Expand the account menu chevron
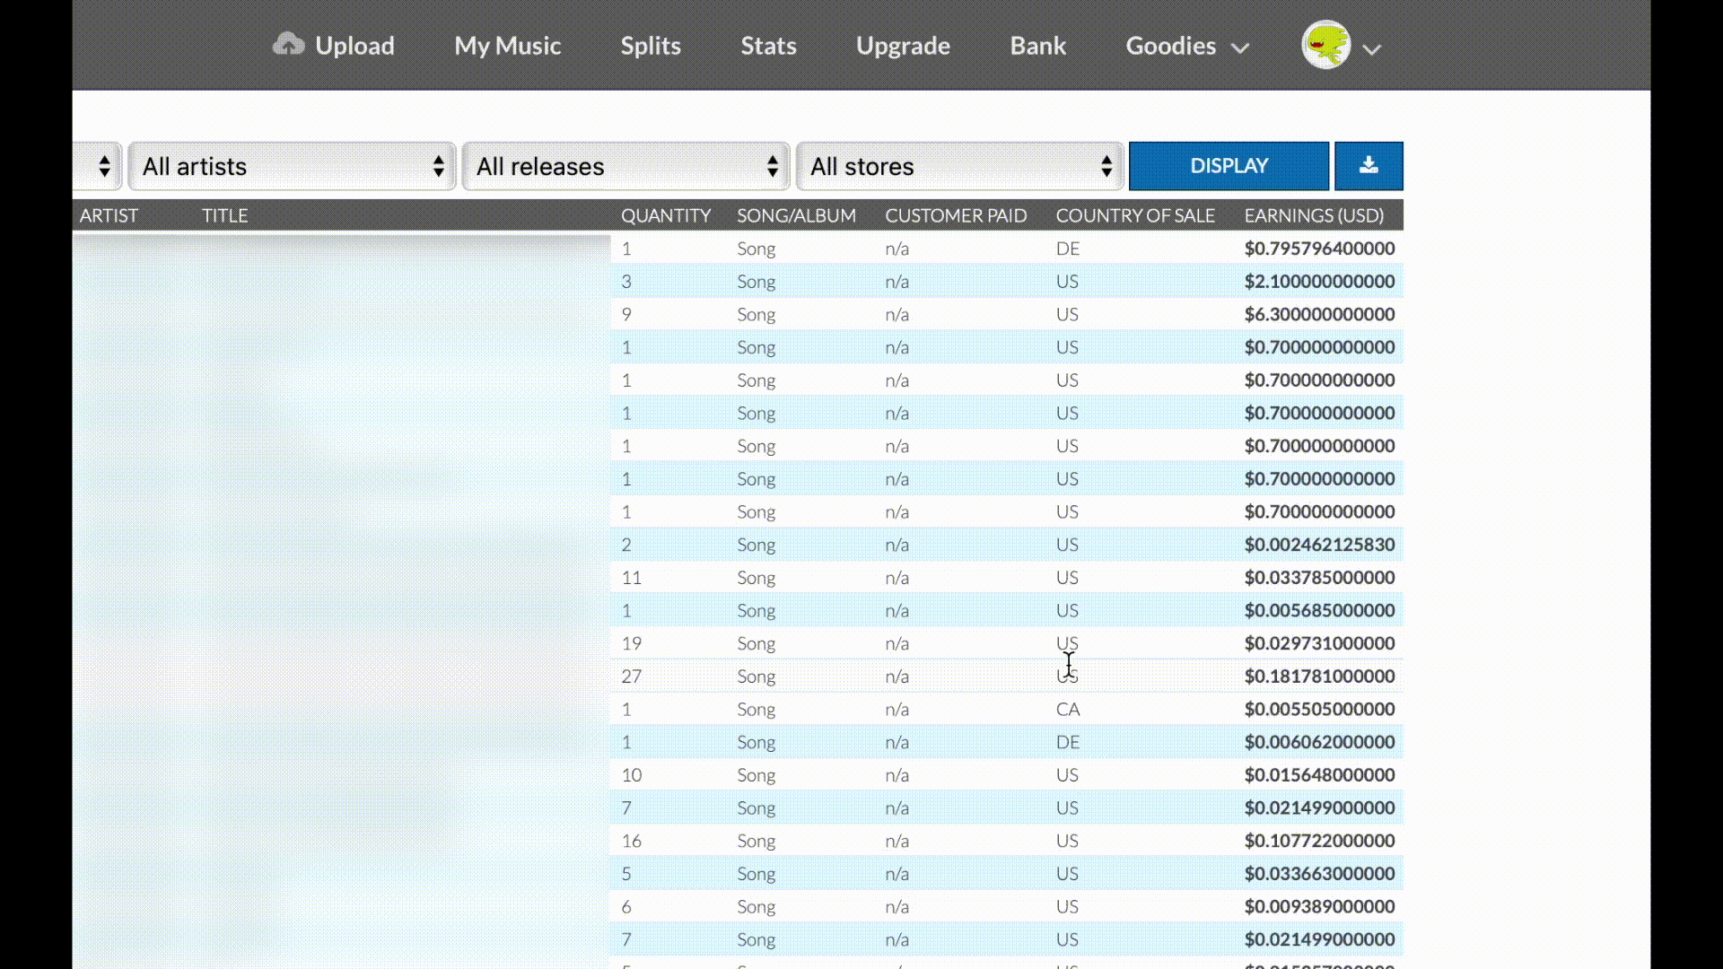This screenshot has height=969, width=1723. [1371, 49]
